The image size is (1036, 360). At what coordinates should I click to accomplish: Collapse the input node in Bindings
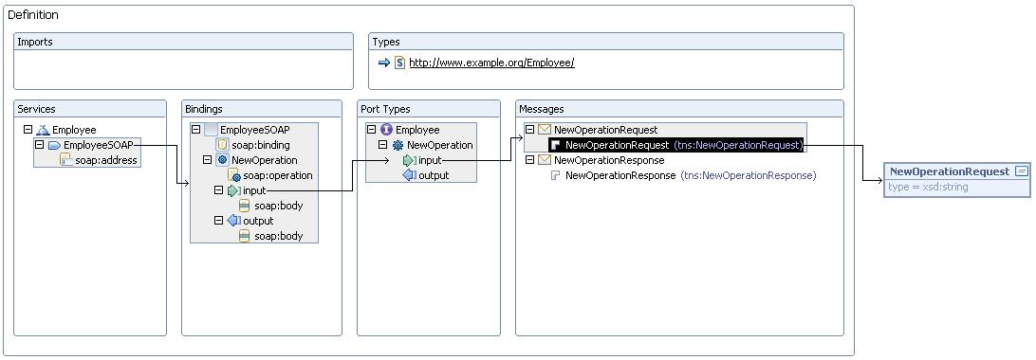pyautogui.click(x=219, y=190)
